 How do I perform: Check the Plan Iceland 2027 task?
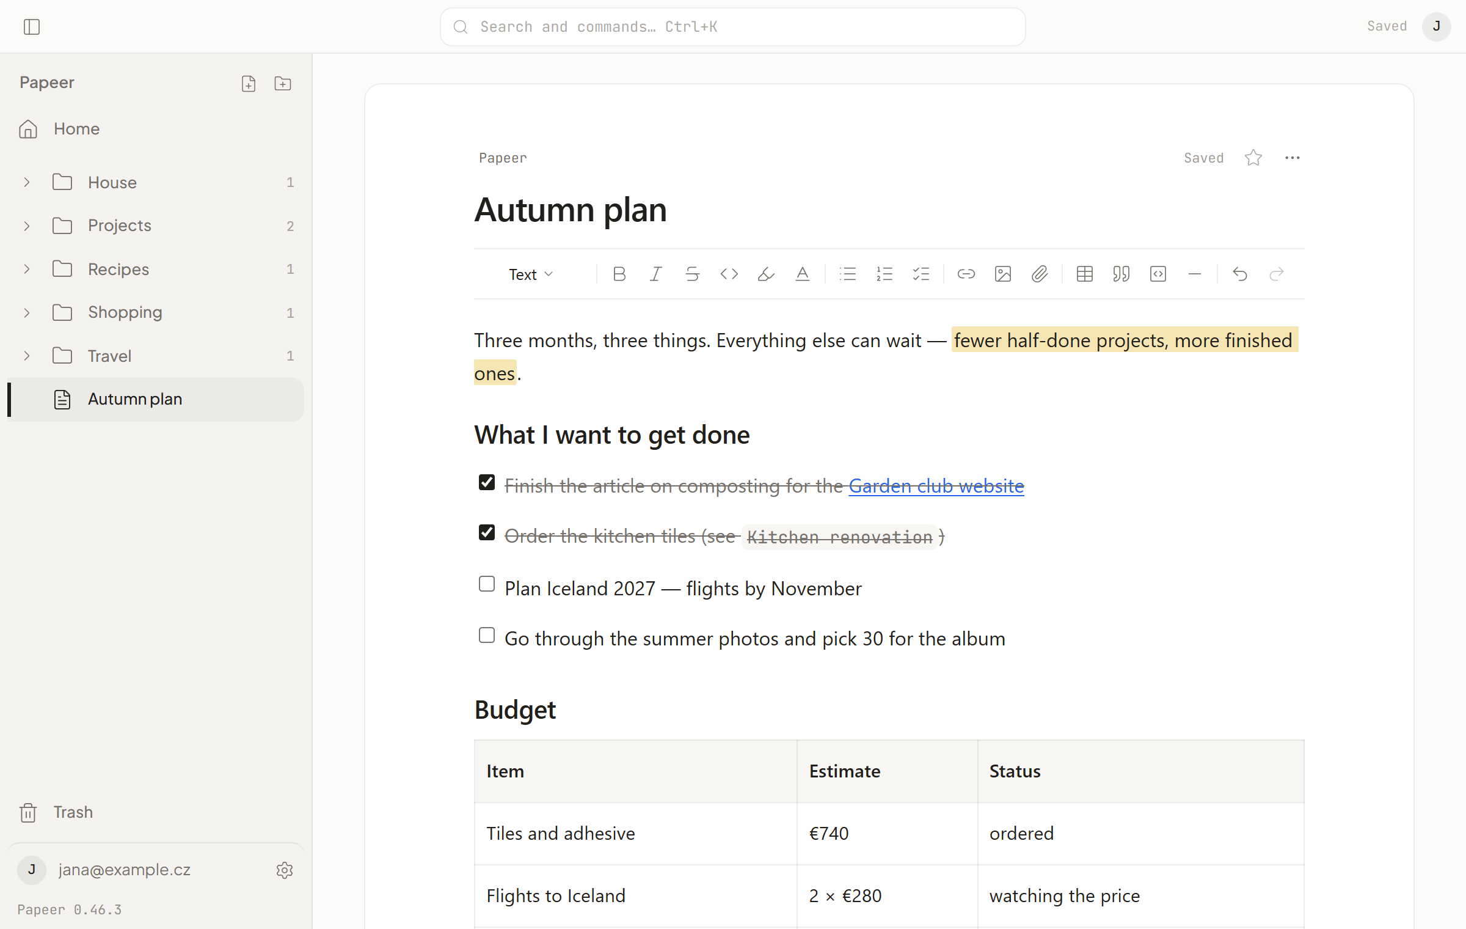(x=487, y=584)
